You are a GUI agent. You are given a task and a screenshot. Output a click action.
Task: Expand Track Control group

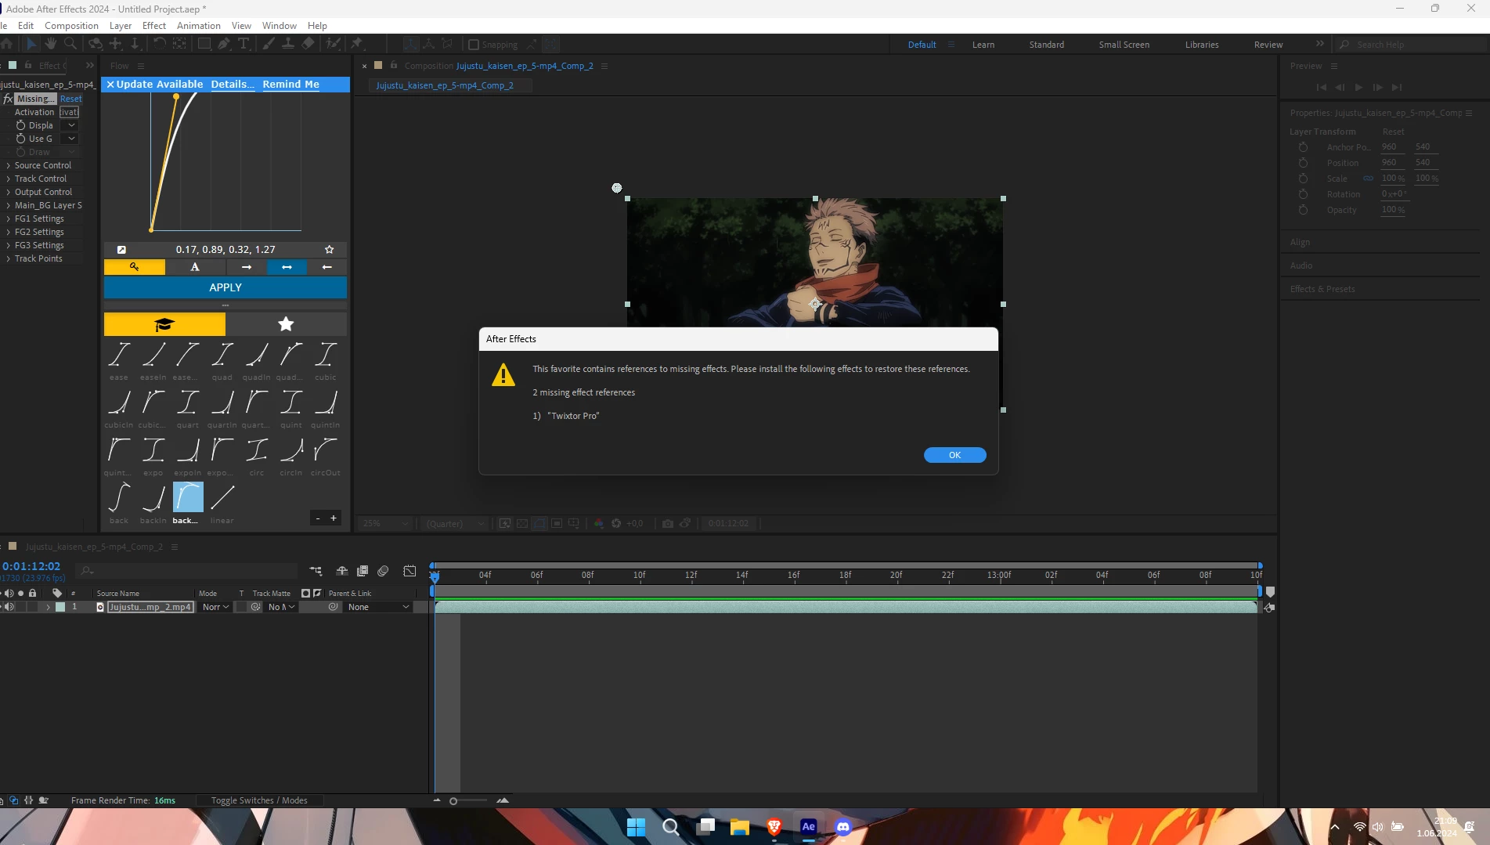(9, 179)
